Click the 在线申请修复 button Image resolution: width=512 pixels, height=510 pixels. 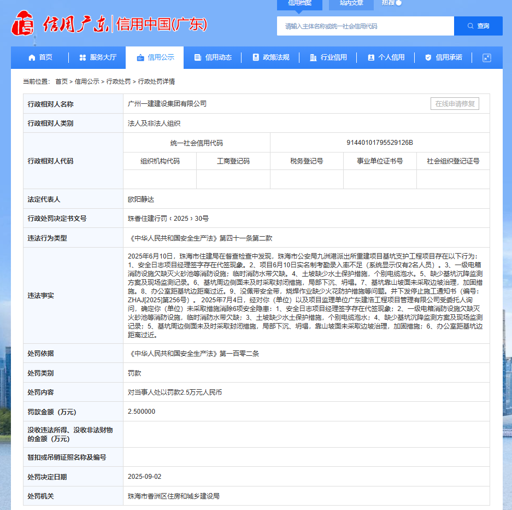click(x=455, y=104)
